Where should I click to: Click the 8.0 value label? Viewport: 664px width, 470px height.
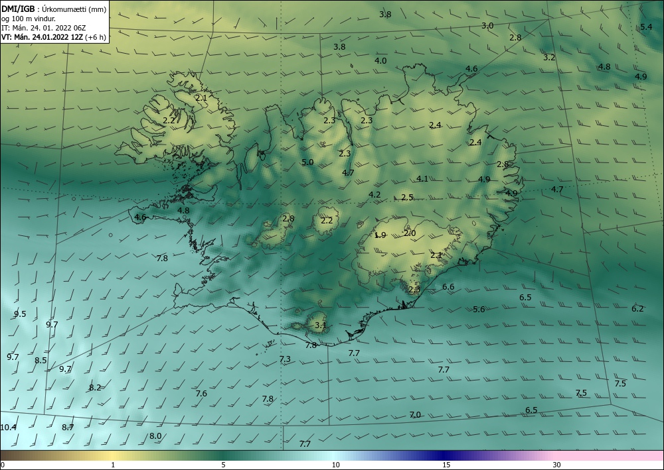coord(155,436)
